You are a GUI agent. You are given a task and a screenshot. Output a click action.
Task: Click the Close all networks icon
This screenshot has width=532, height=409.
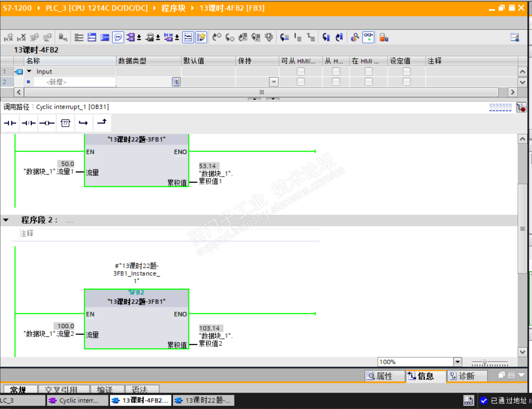pyautogui.click(x=105, y=38)
